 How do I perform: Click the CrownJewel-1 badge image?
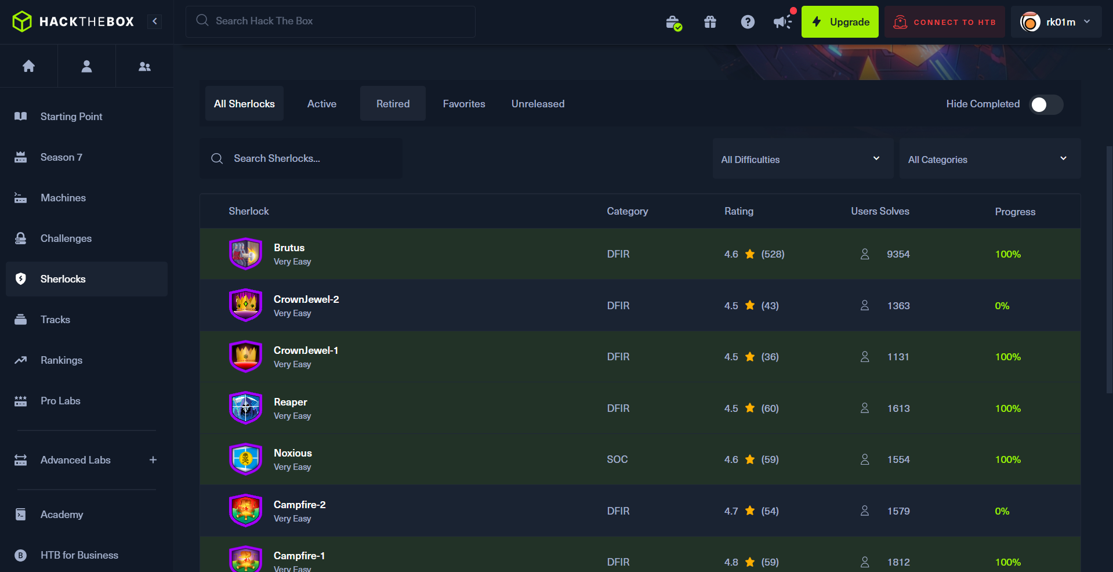245,356
